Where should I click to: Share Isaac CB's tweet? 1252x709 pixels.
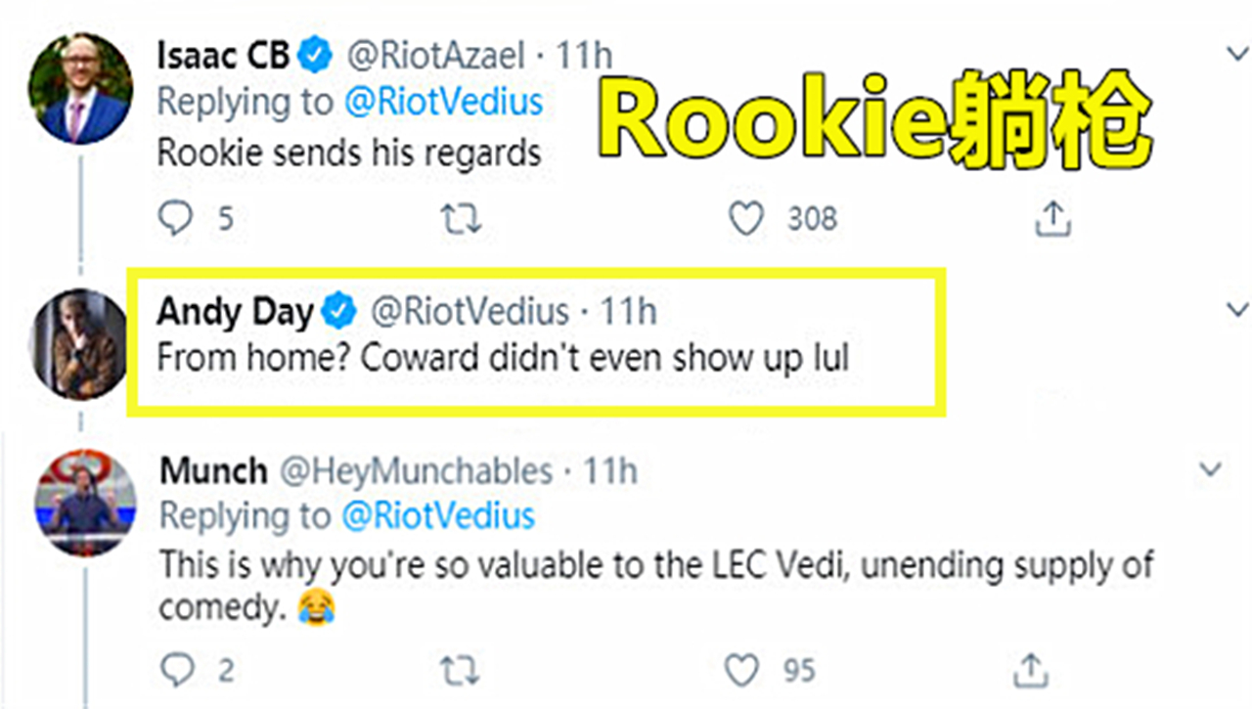click(x=1053, y=219)
